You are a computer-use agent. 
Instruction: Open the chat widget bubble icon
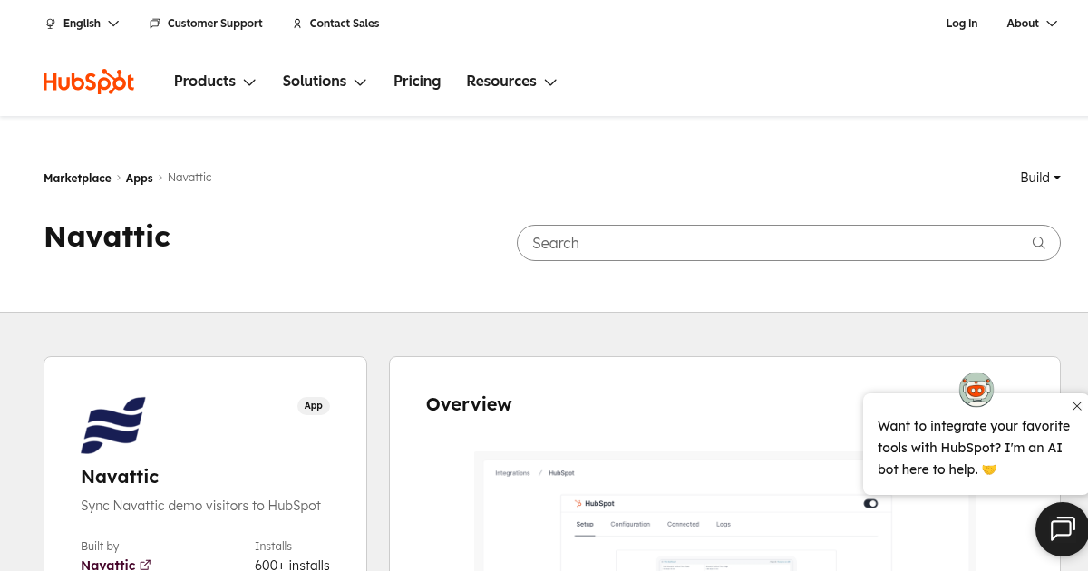pos(1062,528)
